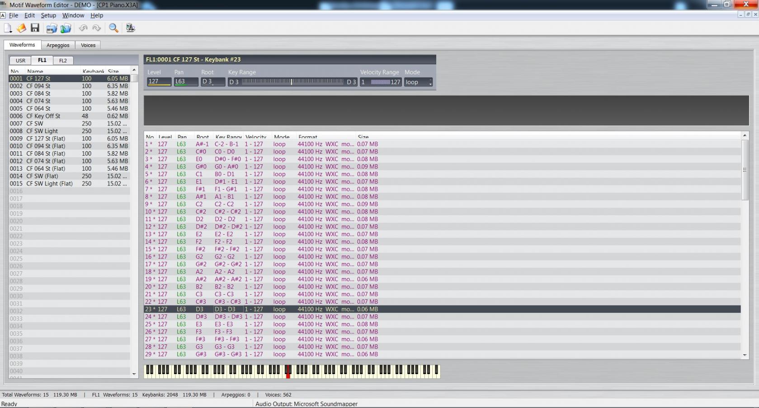
Task: Open a file with the folder icon
Action: pos(21,28)
